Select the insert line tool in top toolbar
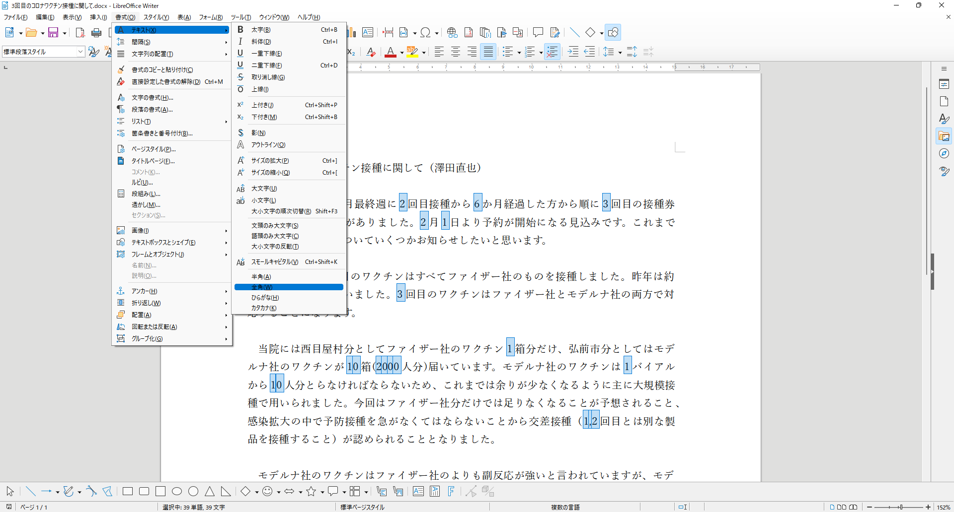Viewport: 954px width, 512px height. point(574,33)
